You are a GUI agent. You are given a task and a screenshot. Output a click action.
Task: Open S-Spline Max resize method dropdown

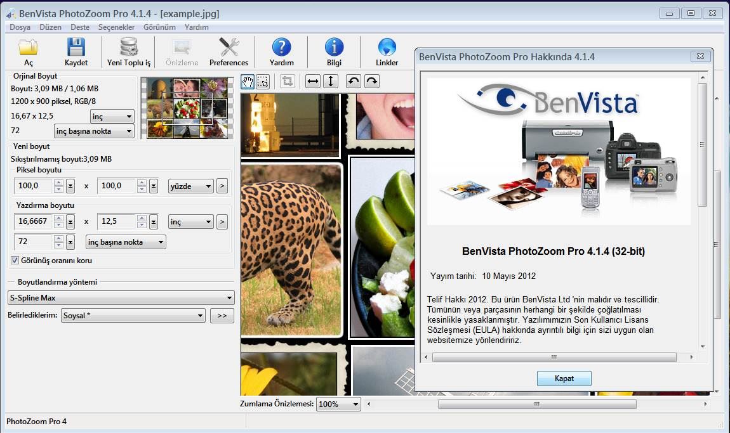click(121, 298)
